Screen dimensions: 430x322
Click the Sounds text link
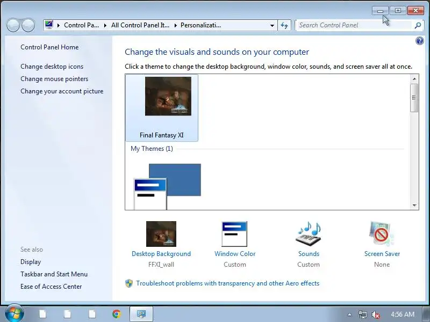coord(309,254)
